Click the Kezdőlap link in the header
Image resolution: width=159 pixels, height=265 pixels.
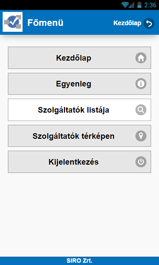[127, 23]
